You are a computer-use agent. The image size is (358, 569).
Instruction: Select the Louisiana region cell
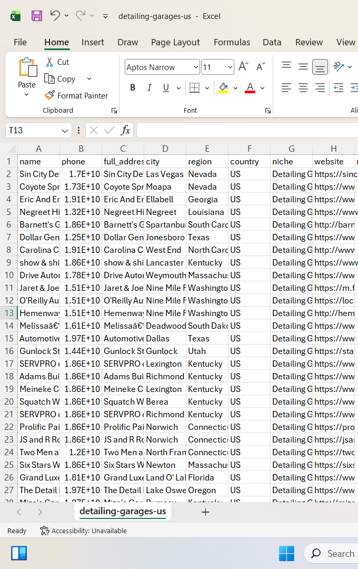[x=207, y=212]
